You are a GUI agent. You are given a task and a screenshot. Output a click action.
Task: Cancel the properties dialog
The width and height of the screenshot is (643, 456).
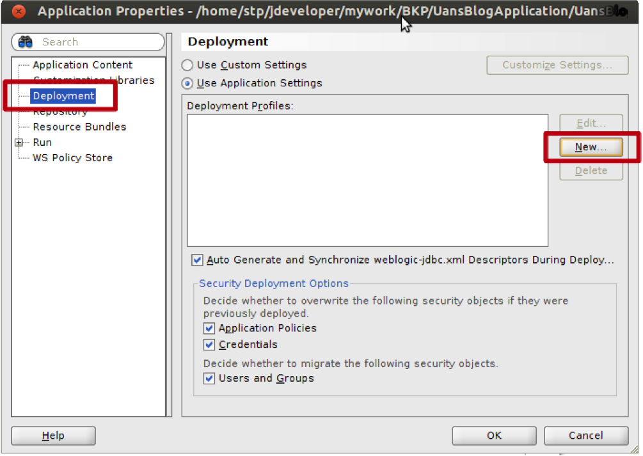[586, 436]
